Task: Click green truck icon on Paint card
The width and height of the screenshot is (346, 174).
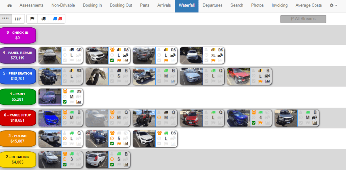Action: 72,91
